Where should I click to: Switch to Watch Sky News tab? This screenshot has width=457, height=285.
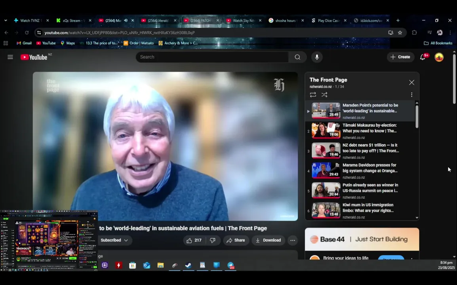pos(244,21)
